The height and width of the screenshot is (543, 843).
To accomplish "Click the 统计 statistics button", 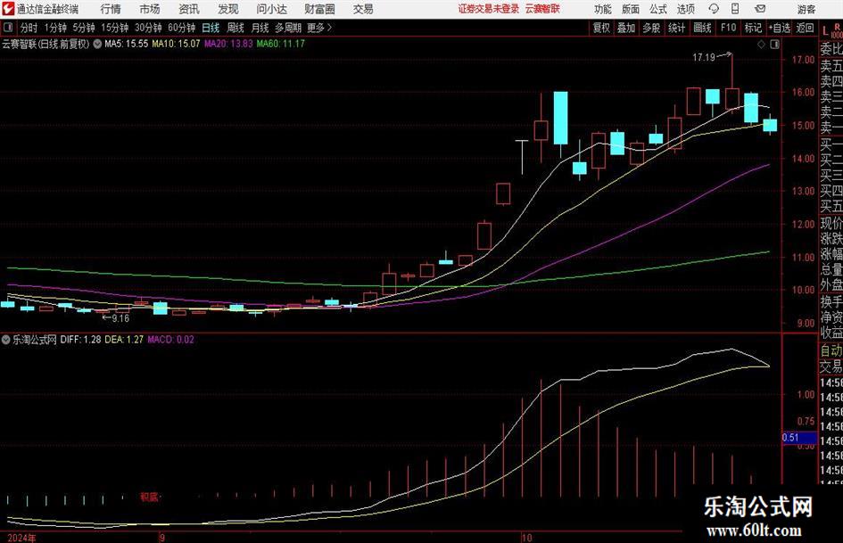I will 676,28.
